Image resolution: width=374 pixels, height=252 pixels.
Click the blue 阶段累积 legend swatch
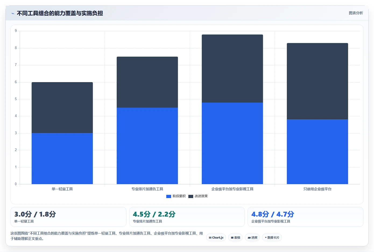[x=169, y=196]
